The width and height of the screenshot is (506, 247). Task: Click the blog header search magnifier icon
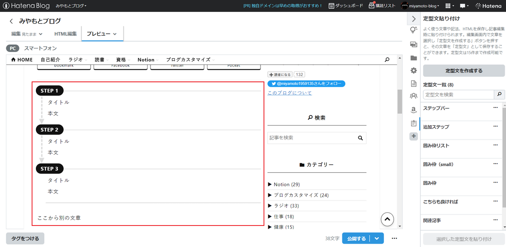click(387, 60)
